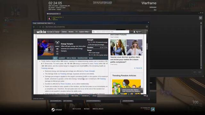The image size is (205, 115).
Task: Click the Steam logo at the bottom
Action: point(56,110)
